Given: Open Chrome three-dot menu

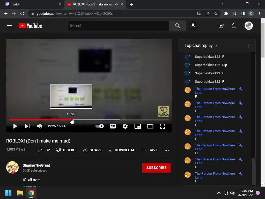Looking at the screenshot, I should [x=259, y=13].
